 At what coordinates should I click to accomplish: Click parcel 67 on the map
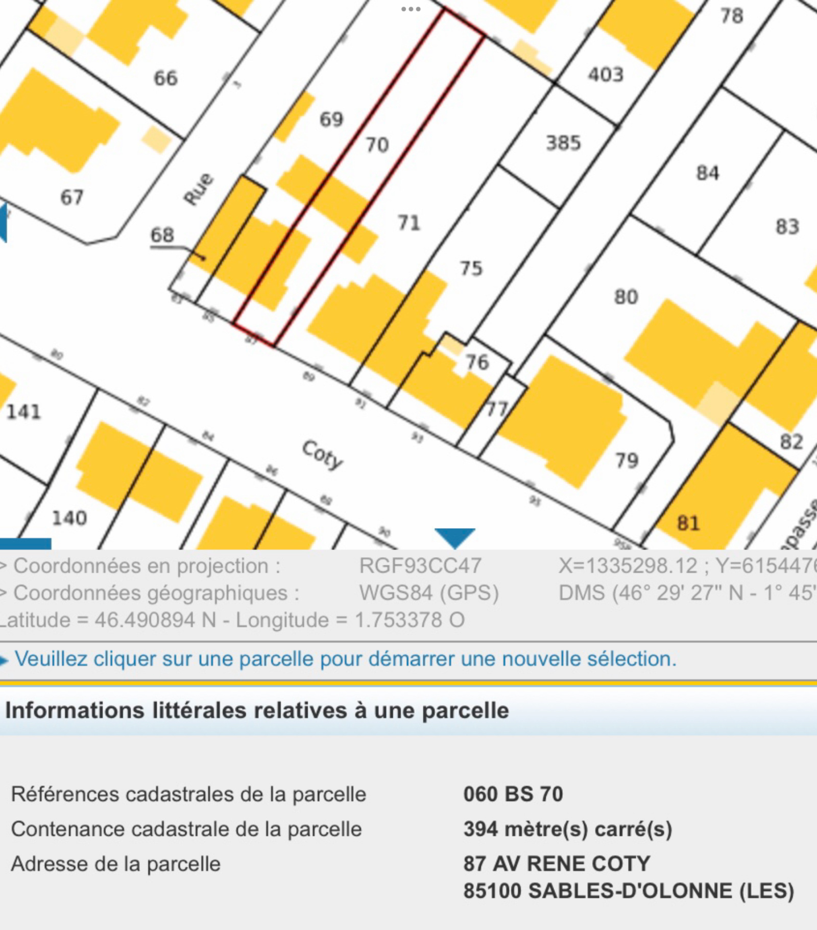tap(71, 197)
